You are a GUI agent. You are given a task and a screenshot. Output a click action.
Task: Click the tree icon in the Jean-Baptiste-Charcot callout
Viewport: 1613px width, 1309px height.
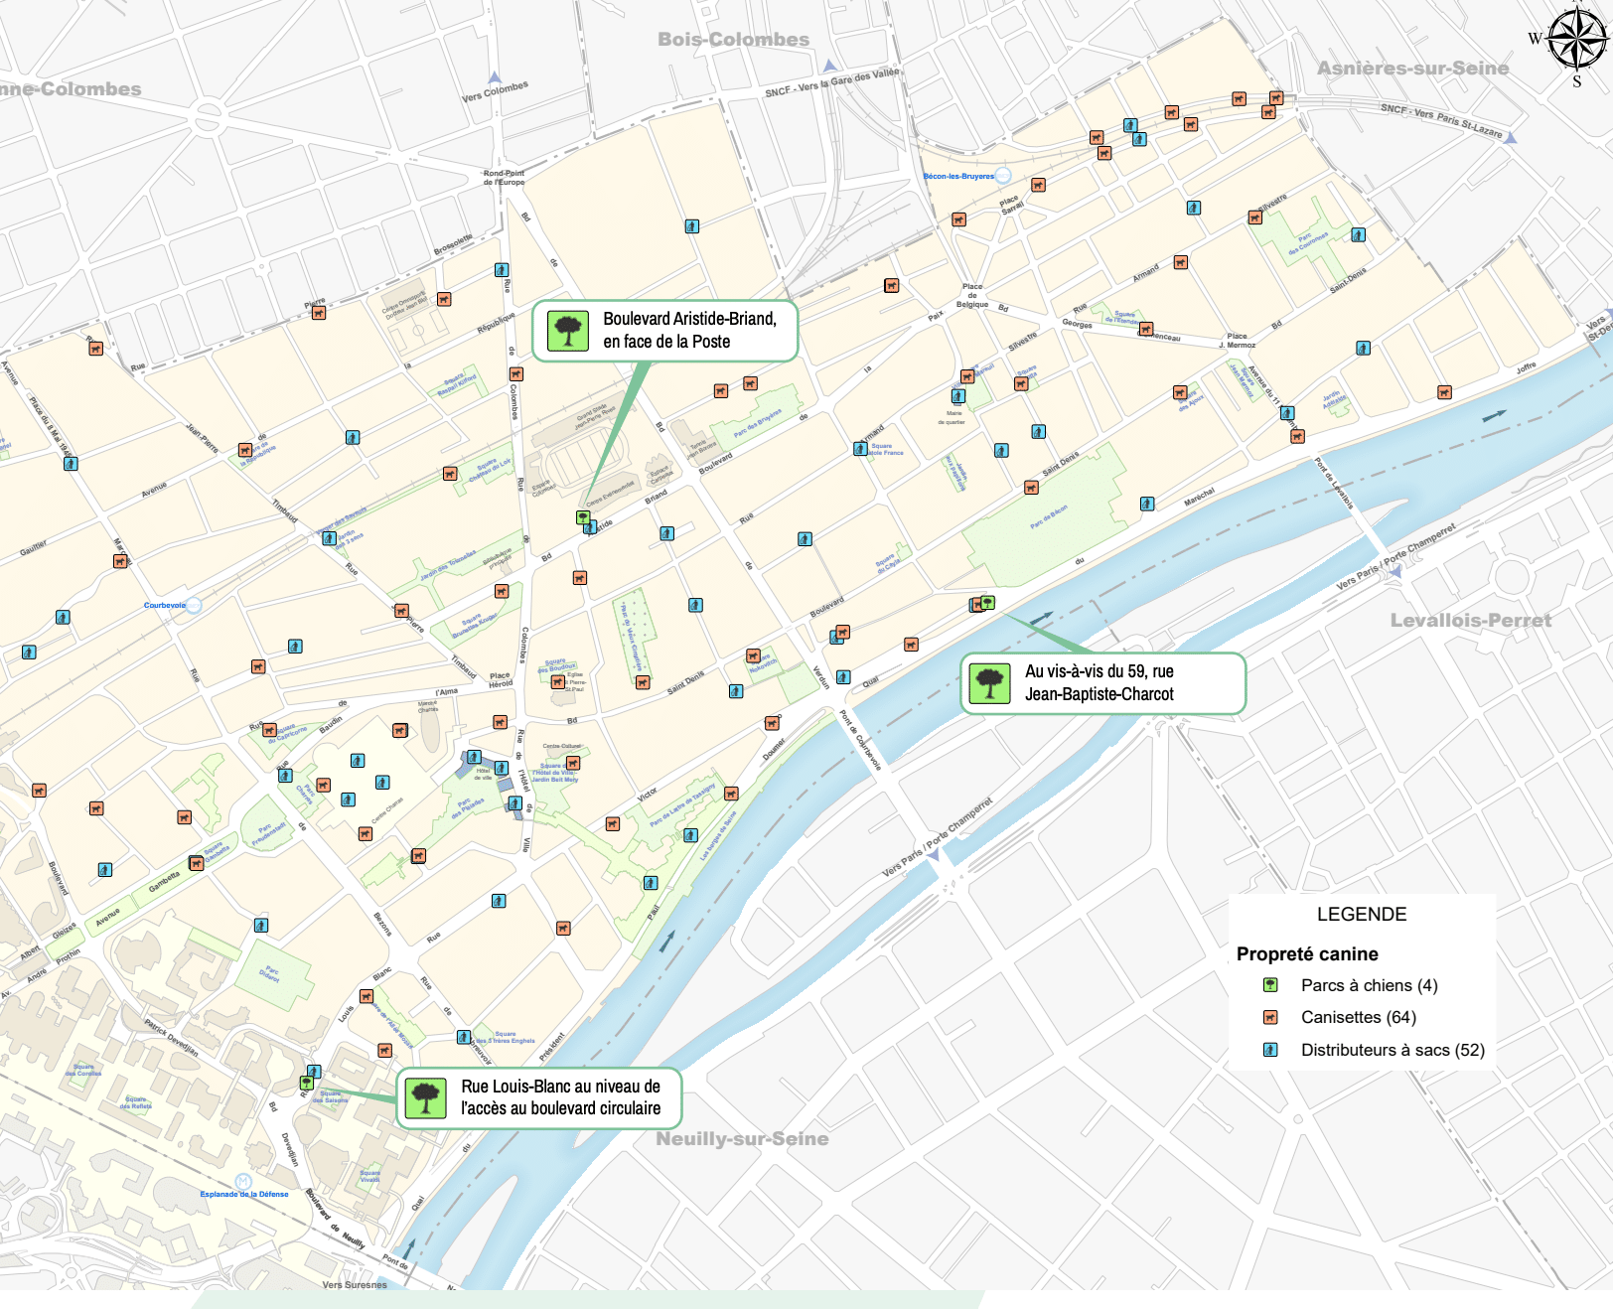[989, 683]
